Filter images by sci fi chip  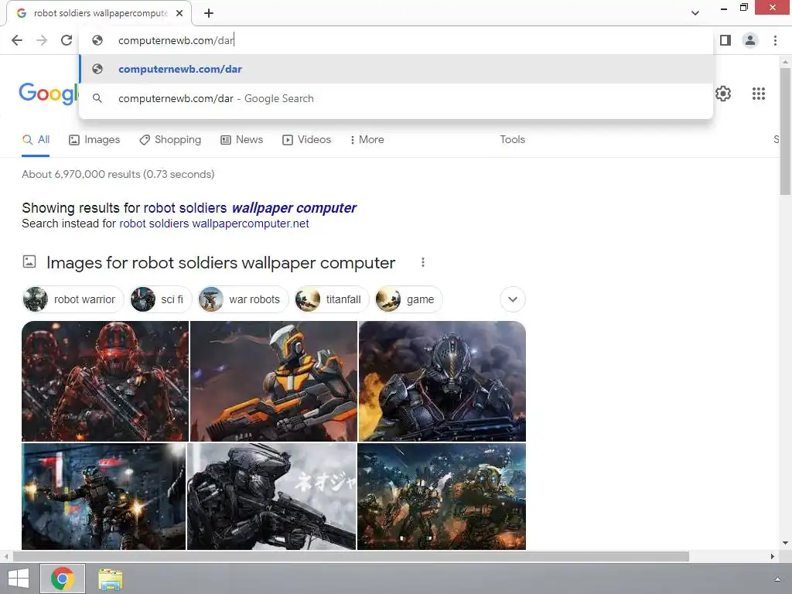pyautogui.click(x=160, y=299)
